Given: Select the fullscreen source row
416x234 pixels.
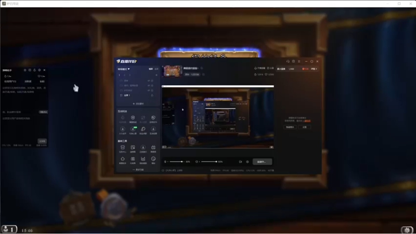Looking at the screenshot, I should (137, 95).
